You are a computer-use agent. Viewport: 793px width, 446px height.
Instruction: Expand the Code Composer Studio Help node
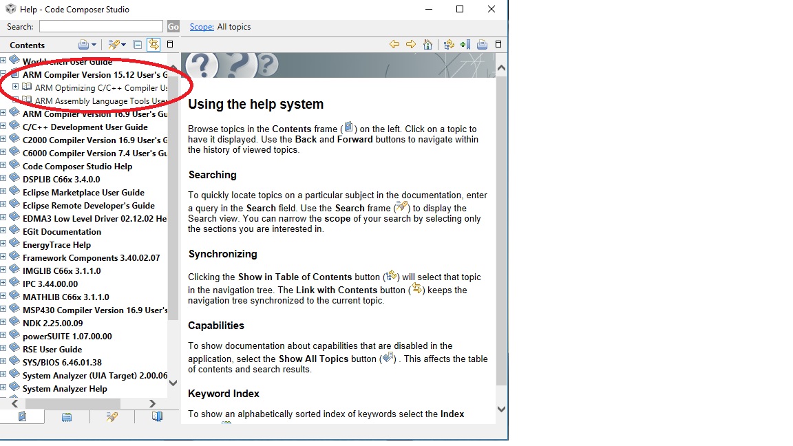click(3, 166)
